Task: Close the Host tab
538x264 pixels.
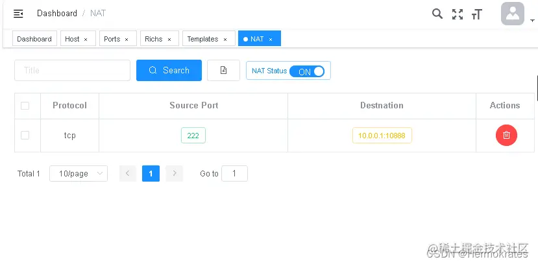Action: coord(86,40)
